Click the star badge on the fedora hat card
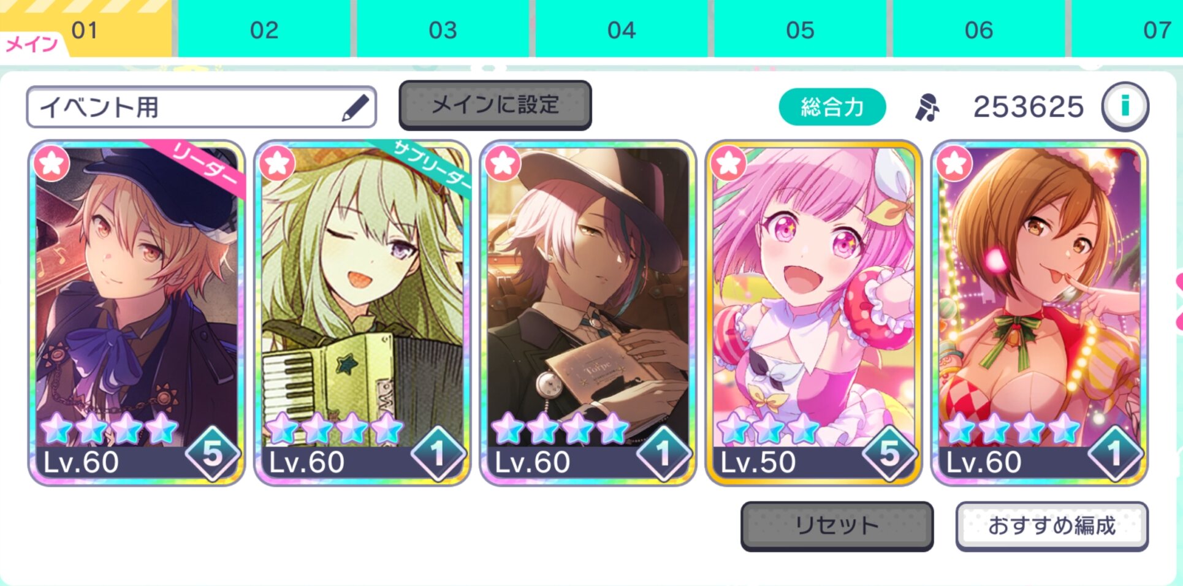The image size is (1183, 586). click(x=503, y=163)
